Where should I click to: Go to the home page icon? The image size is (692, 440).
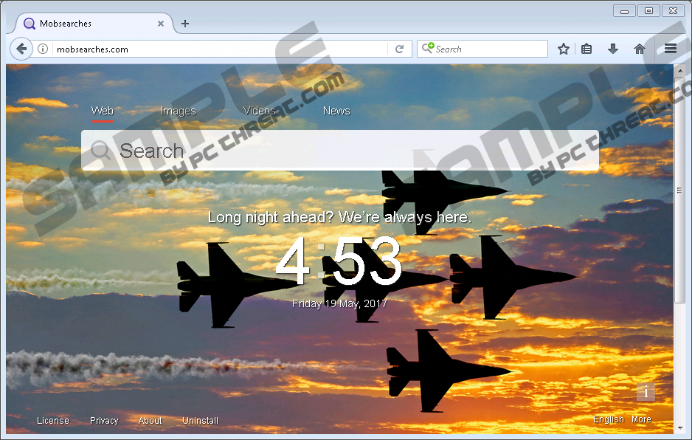tap(640, 49)
